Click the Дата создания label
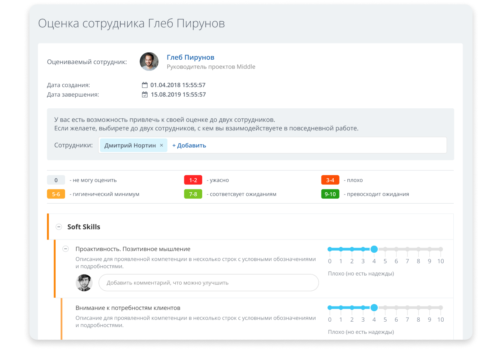This screenshot has width=502, height=350. point(68,85)
